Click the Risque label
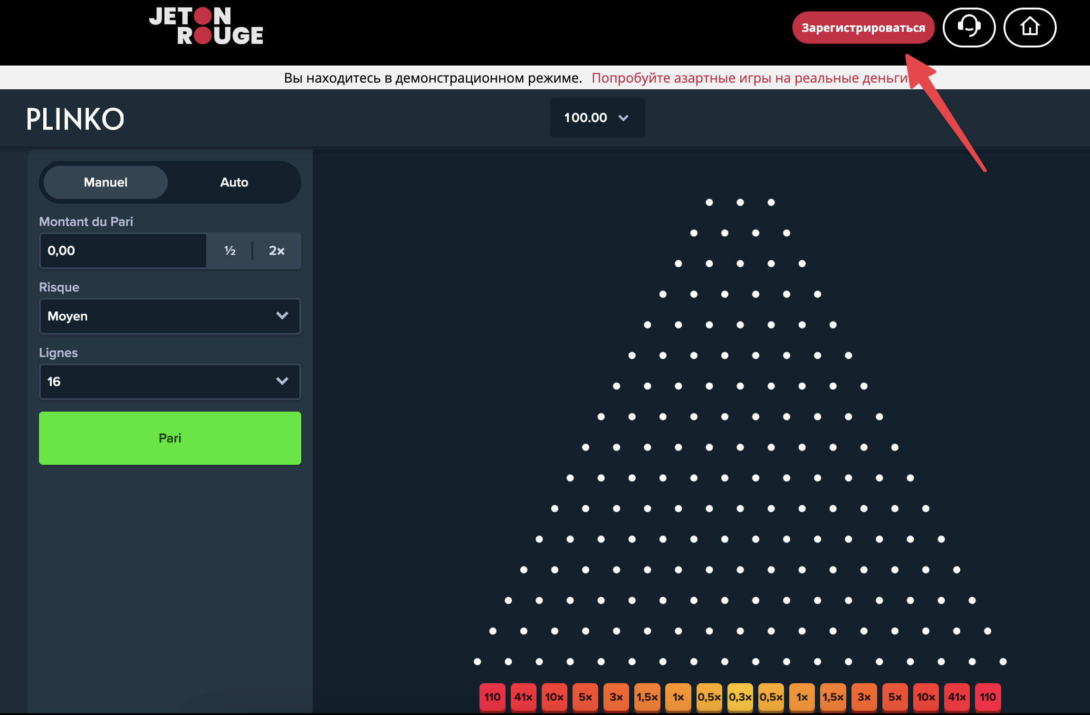The width and height of the screenshot is (1090, 715). pyautogui.click(x=59, y=287)
